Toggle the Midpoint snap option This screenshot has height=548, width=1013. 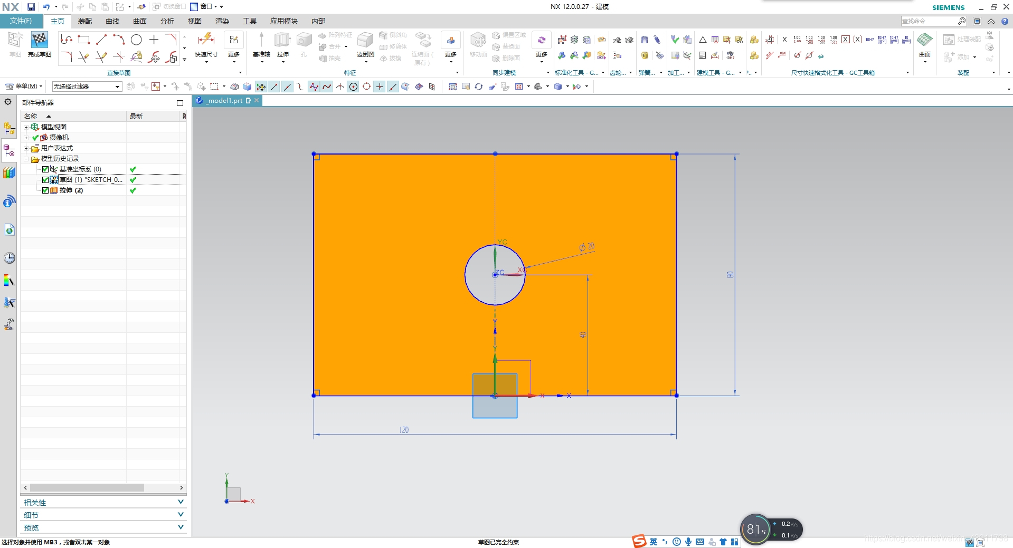point(287,87)
